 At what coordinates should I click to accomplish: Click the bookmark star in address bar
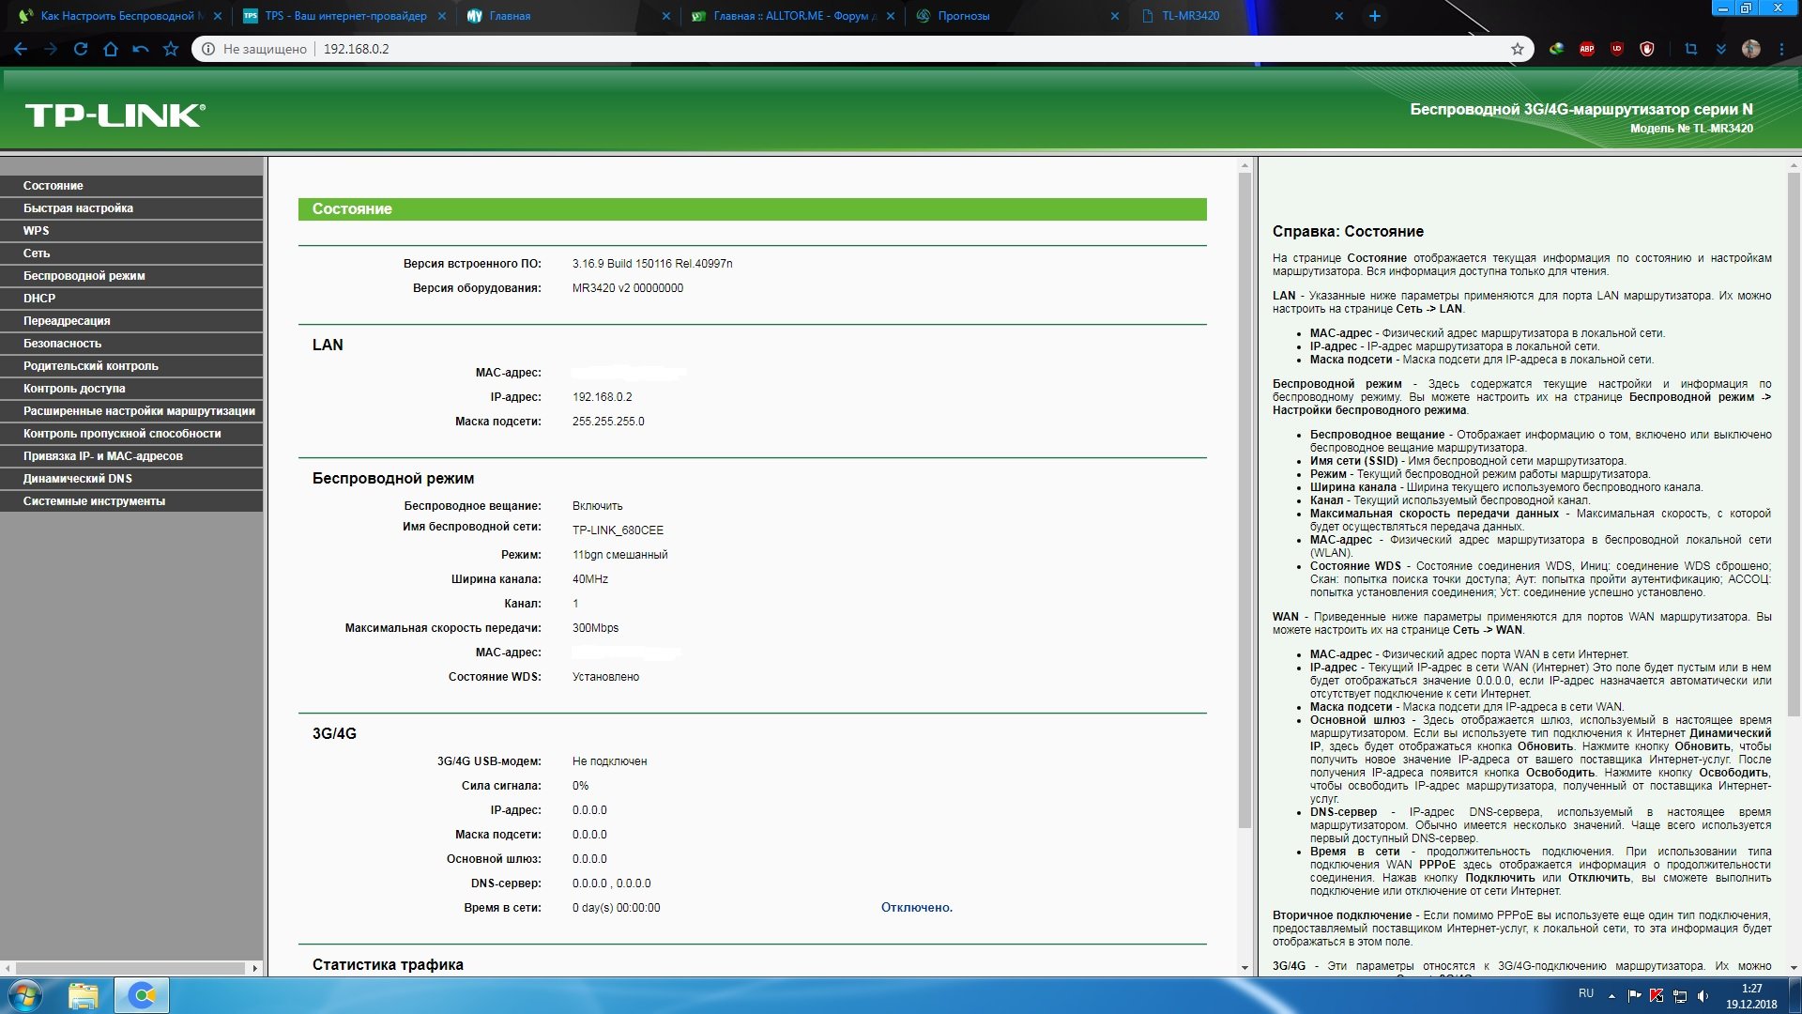click(x=1517, y=49)
